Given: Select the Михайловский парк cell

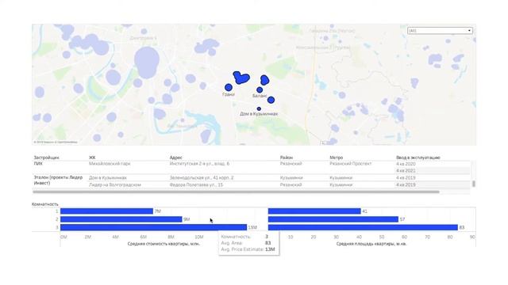Looking at the screenshot, I should tap(110, 164).
